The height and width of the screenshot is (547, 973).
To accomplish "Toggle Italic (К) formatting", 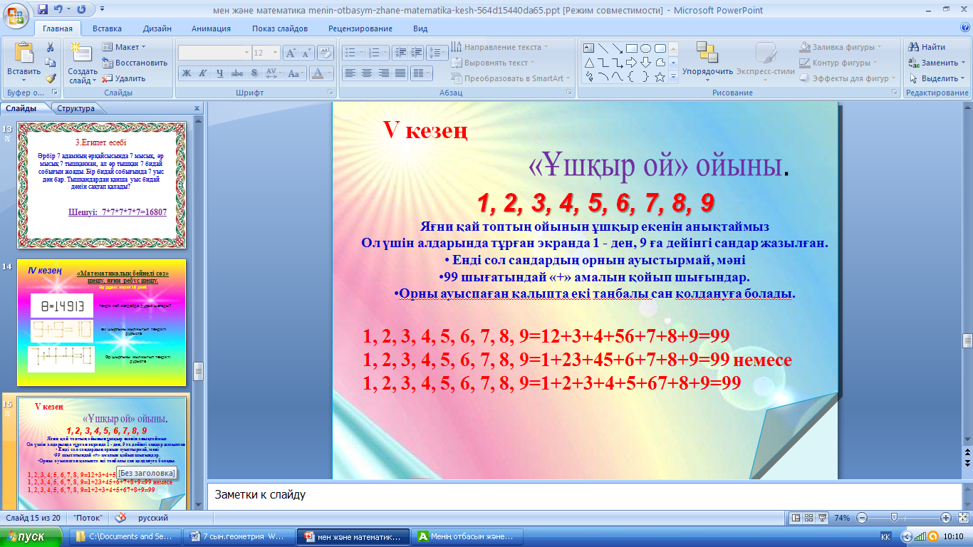I will click(x=203, y=73).
